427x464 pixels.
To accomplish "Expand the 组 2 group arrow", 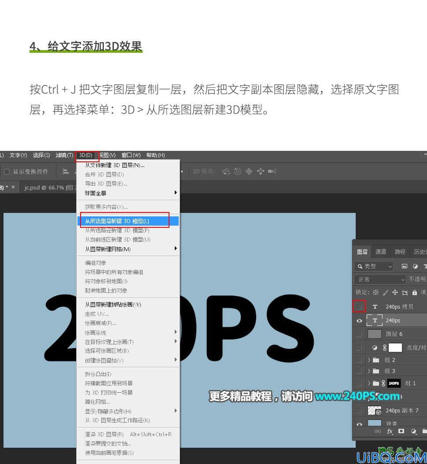I will point(368,360).
